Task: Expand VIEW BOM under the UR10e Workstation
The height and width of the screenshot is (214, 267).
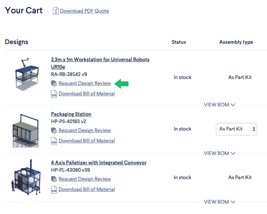Action: [x=220, y=105]
